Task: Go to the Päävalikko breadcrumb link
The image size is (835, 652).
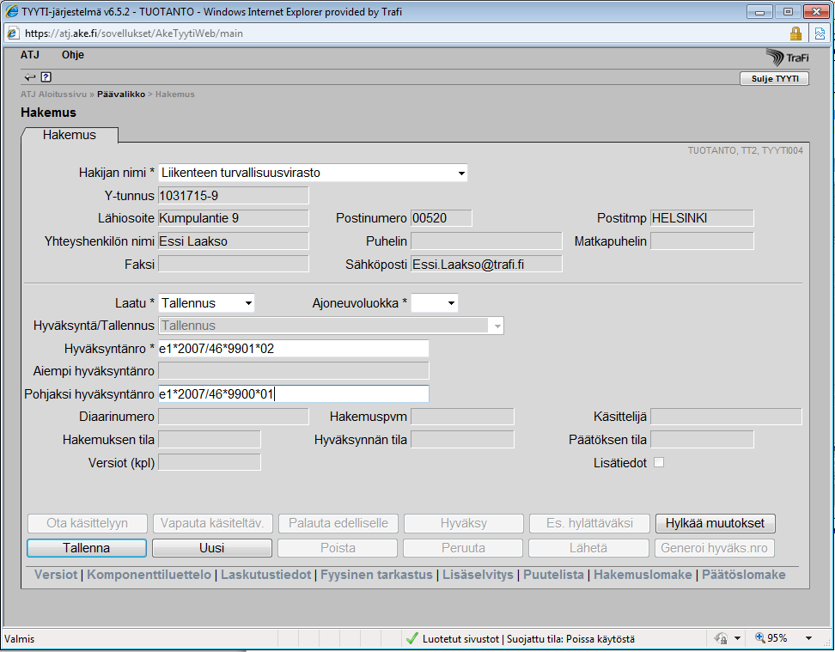Action: (x=121, y=94)
